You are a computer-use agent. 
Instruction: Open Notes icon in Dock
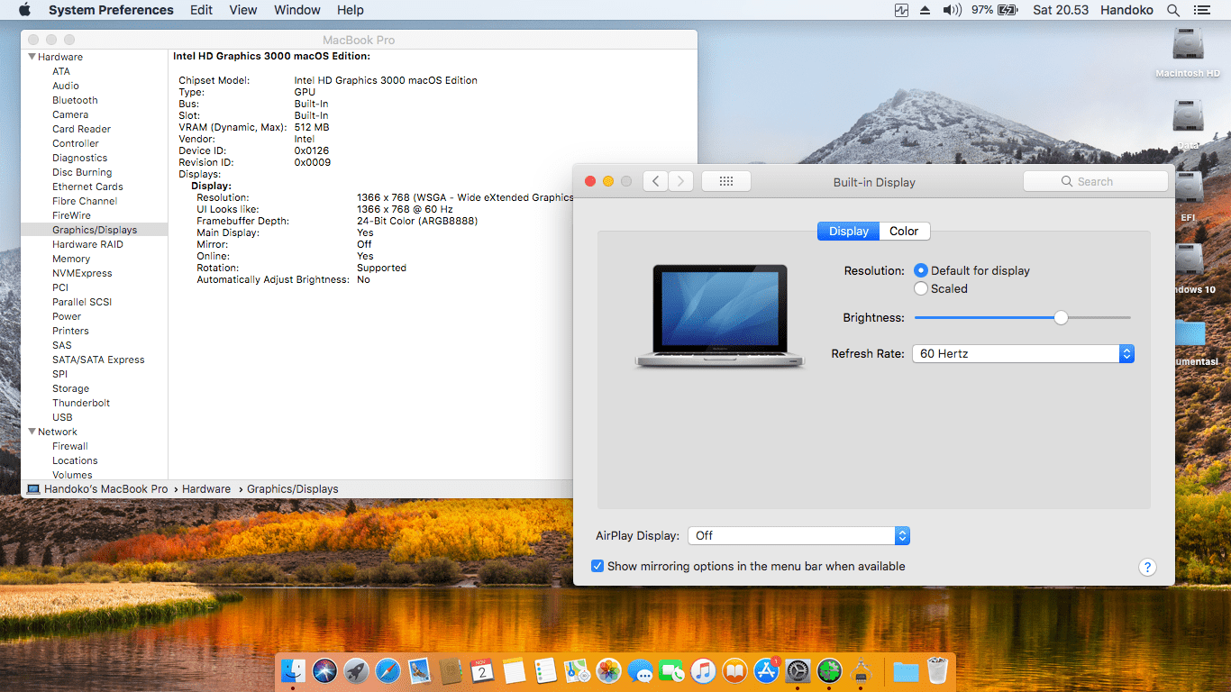point(514,670)
